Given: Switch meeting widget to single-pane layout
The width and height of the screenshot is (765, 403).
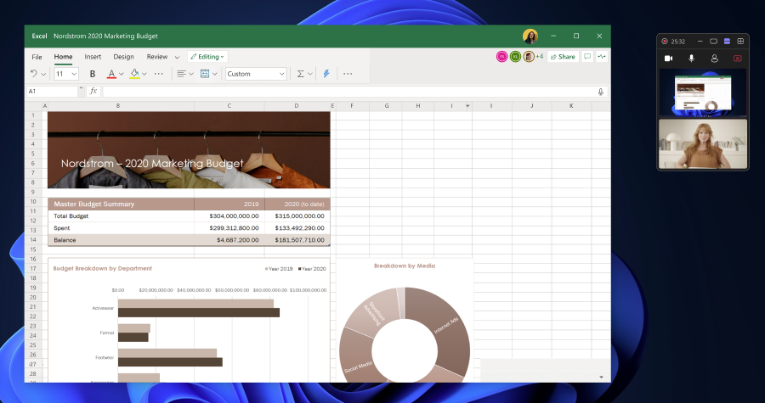Looking at the screenshot, I should [713, 42].
